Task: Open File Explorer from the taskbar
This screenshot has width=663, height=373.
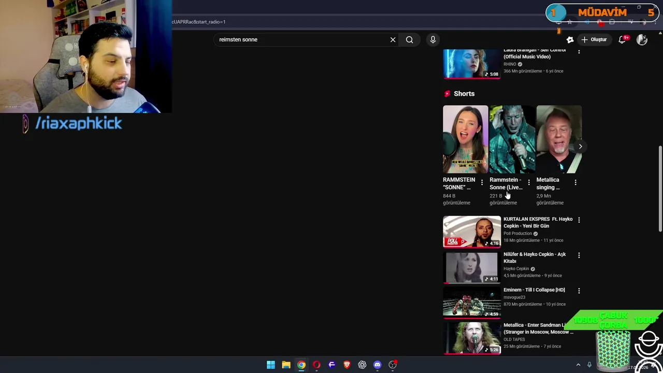Action: pos(286,365)
